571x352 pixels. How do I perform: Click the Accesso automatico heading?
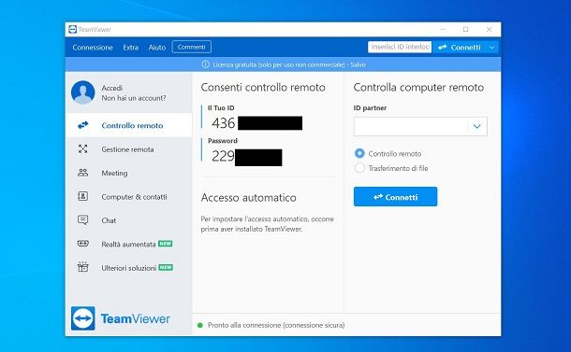249,198
